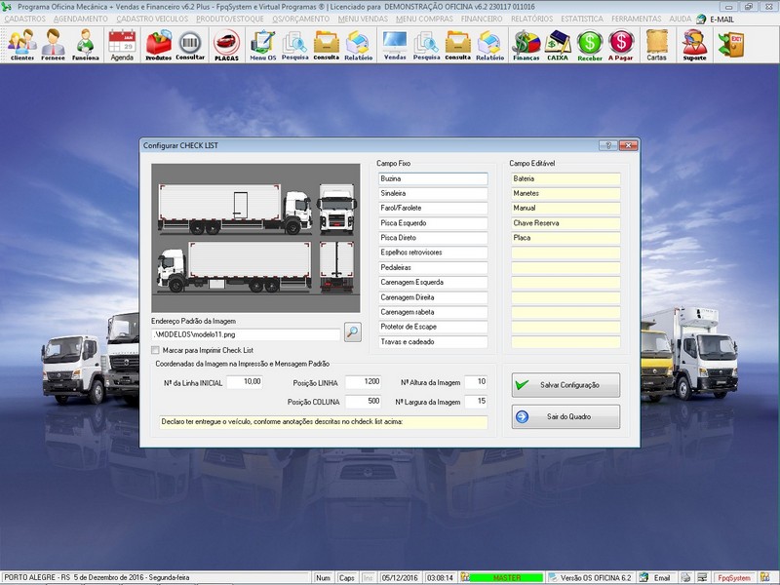
Task: Click the CAIXA toolbar icon
Action: click(x=558, y=44)
